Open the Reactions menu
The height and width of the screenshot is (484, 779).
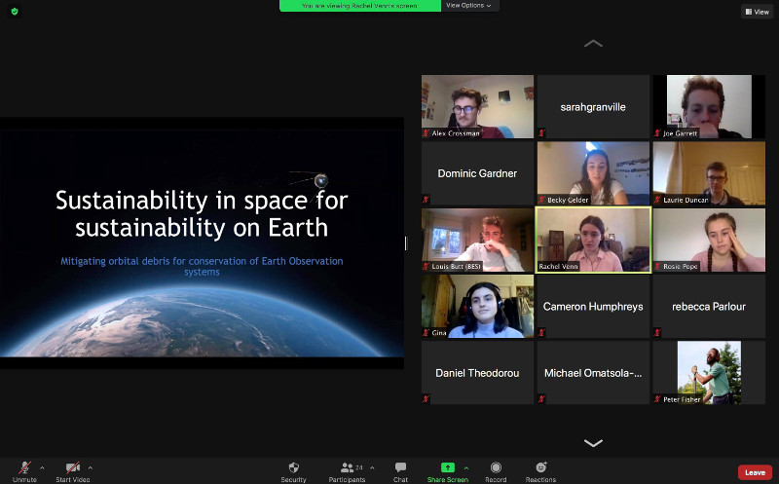click(x=540, y=468)
